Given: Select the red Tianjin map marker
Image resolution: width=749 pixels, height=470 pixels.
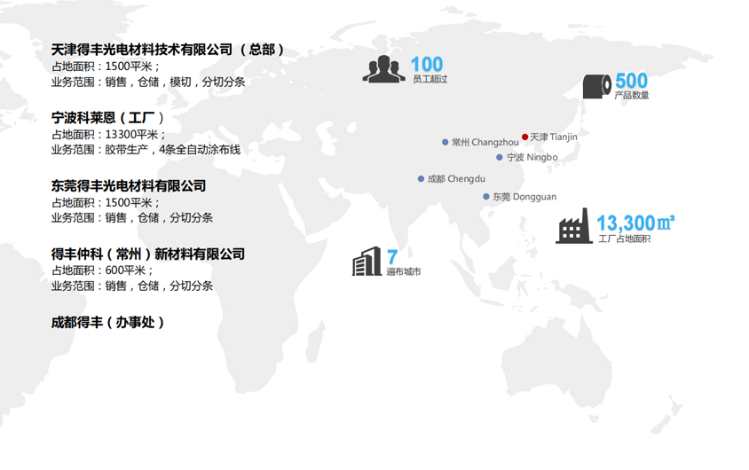Looking at the screenshot, I should (x=524, y=137).
